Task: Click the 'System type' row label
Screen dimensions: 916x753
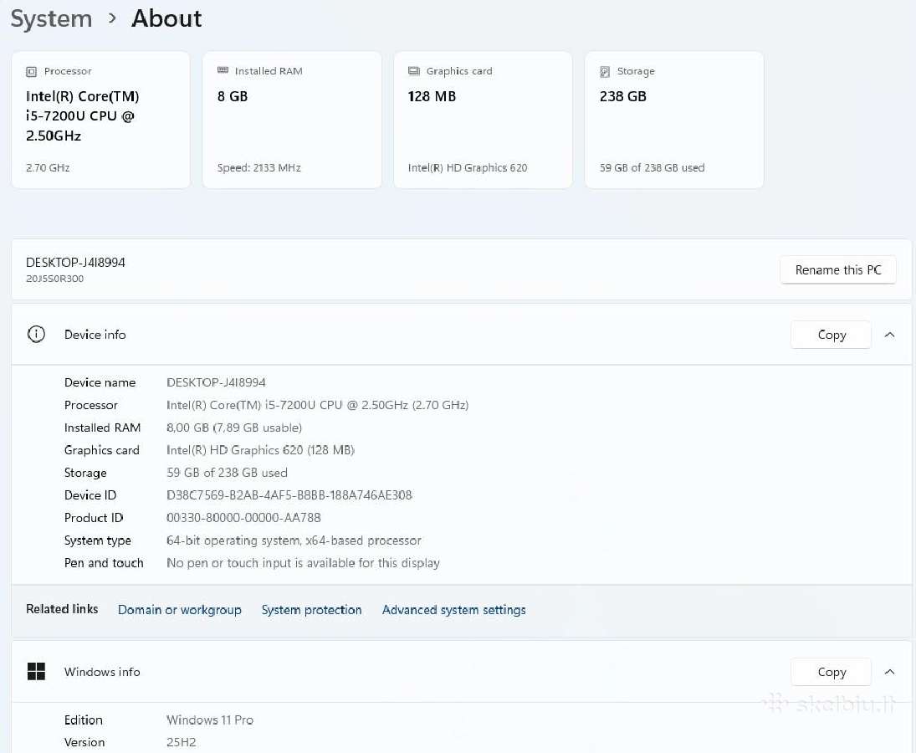Action: pyautogui.click(x=98, y=540)
